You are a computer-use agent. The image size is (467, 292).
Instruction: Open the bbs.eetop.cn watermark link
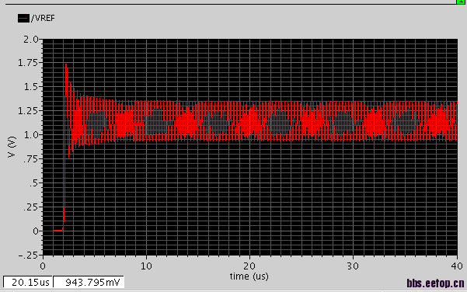point(435,283)
